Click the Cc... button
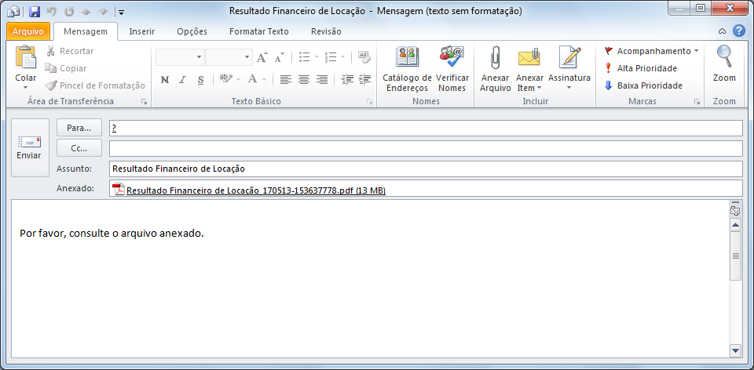Image resolution: width=754 pixels, height=370 pixels. click(x=79, y=148)
